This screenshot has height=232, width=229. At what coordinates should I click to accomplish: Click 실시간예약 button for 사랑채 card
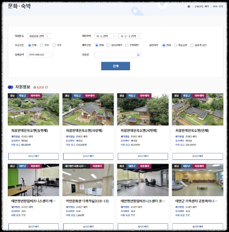click(88, 156)
